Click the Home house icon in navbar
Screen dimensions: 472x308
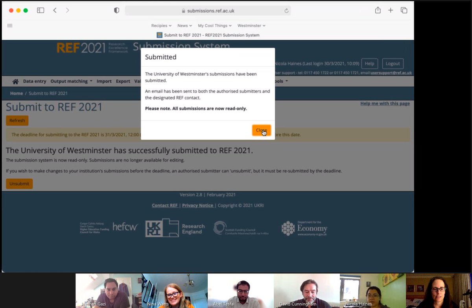coord(15,81)
